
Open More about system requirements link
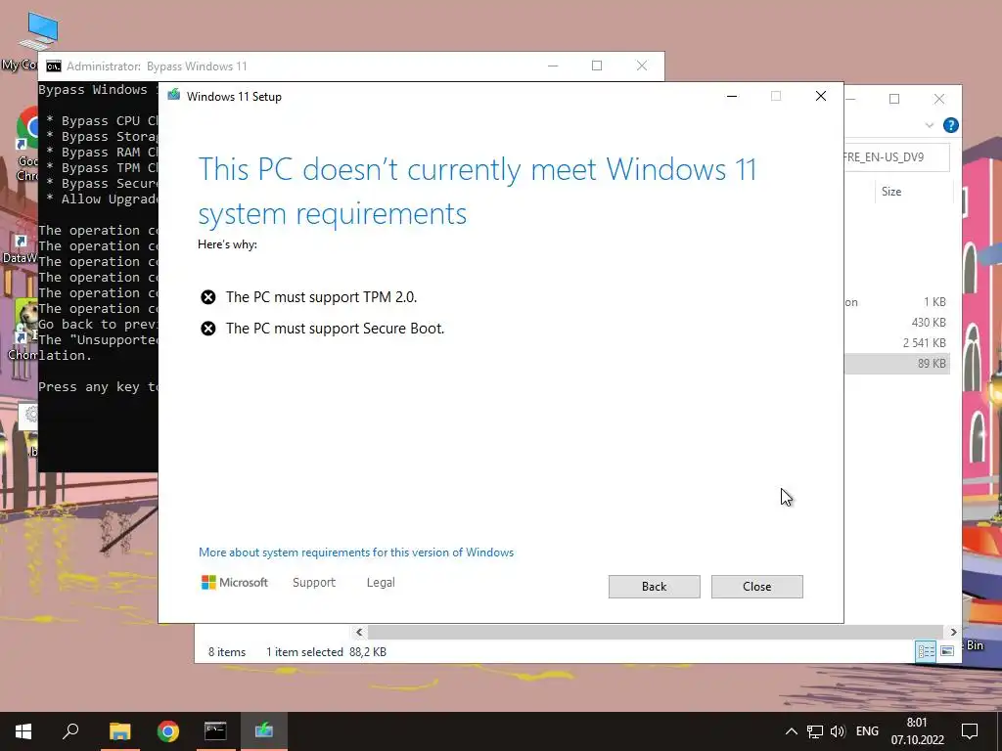click(x=356, y=552)
